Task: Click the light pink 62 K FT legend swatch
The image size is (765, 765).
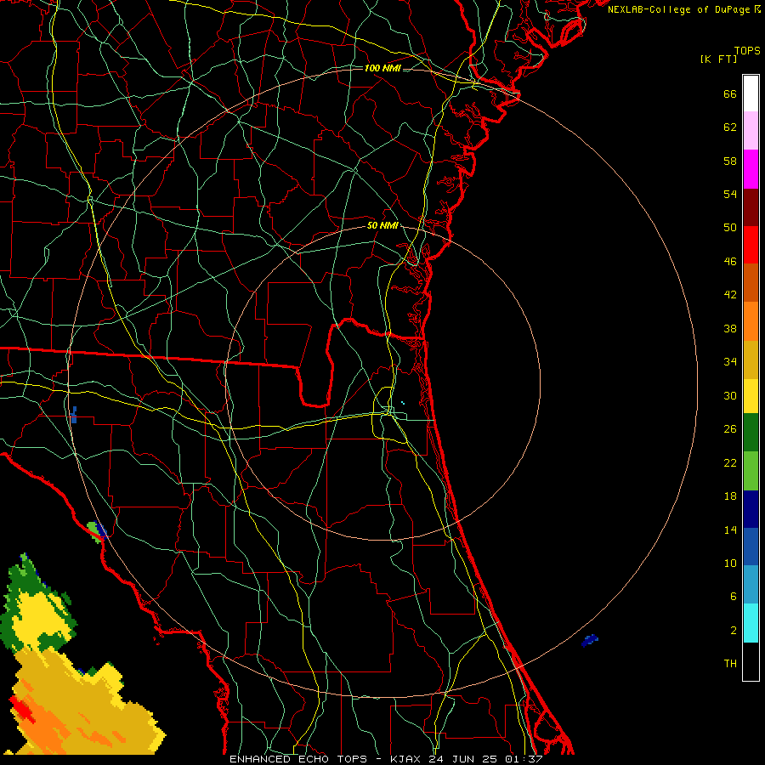Action: [751, 131]
